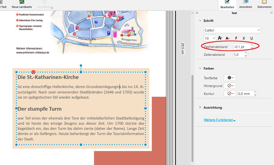The width and height of the screenshot is (274, 165).
Task: Toggle bold formatting with the F button
Action: click(x=236, y=38)
